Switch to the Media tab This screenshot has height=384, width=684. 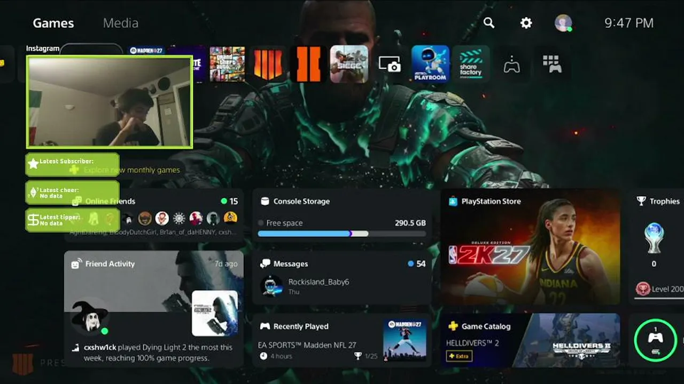point(121,23)
